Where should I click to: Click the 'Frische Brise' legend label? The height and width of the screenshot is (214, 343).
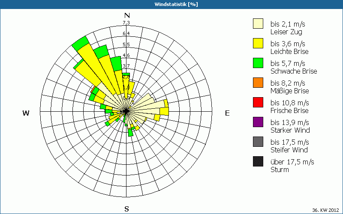point(289,110)
